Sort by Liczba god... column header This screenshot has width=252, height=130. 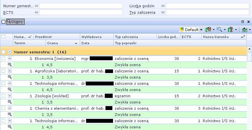click(x=169, y=37)
